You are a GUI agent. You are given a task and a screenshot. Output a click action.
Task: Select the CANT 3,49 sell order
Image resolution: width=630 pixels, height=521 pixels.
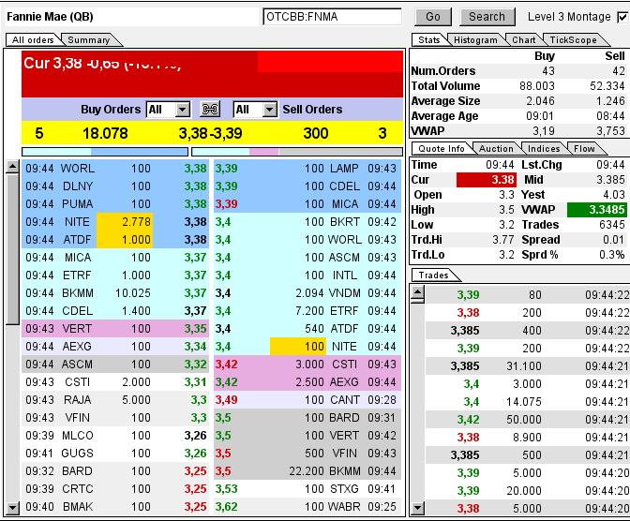pos(307,400)
